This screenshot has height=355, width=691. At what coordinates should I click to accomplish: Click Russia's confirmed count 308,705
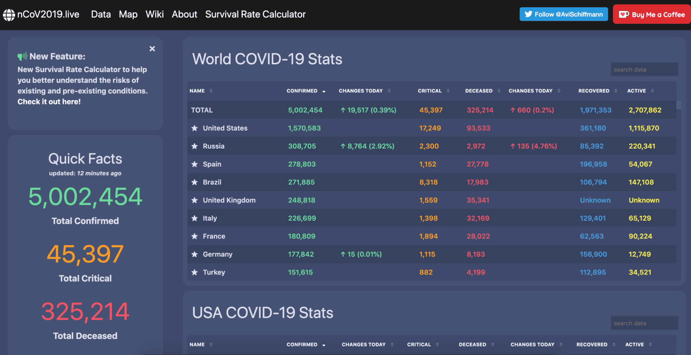(x=302, y=146)
